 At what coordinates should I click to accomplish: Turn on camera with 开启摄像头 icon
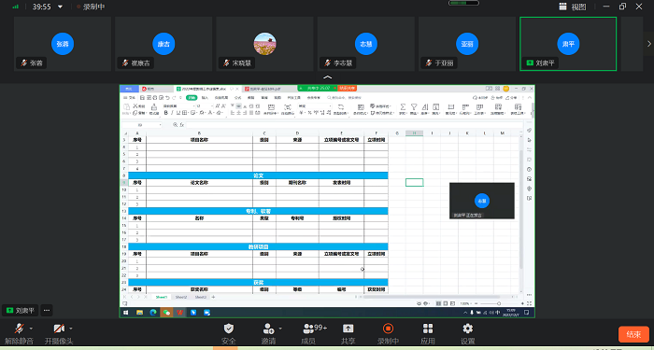59,329
